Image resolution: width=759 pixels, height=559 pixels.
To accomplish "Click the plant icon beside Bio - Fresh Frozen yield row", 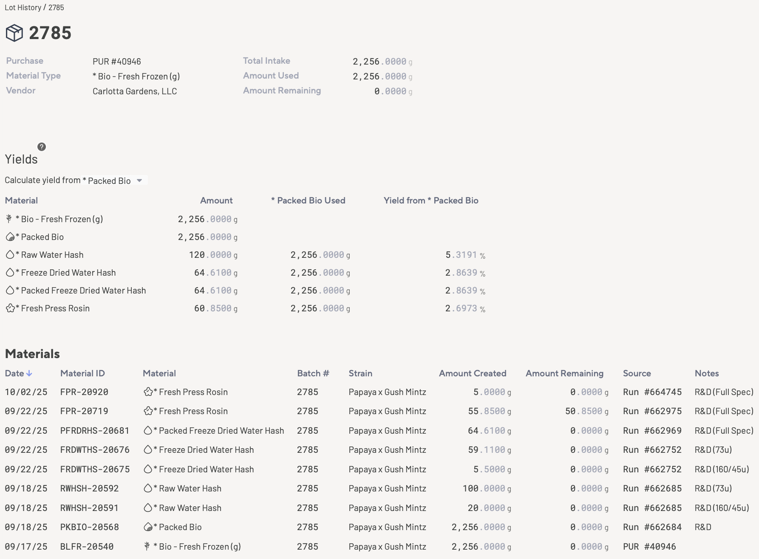I will [x=9, y=219].
